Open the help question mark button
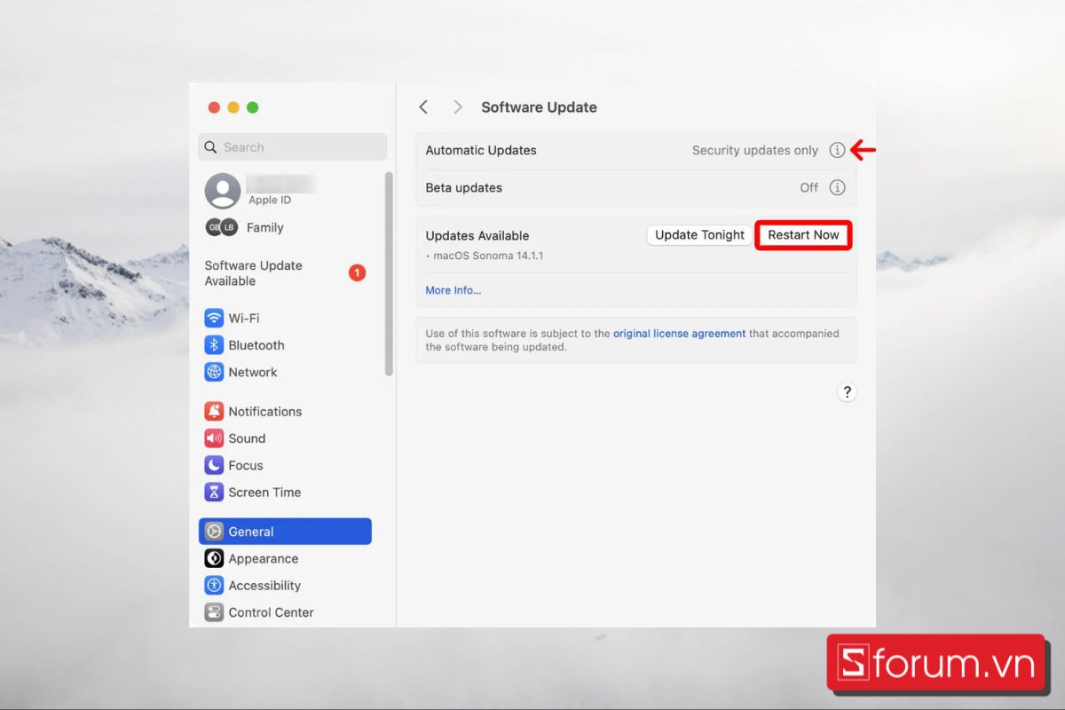Viewport: 1065px width, 710px height. click(847, 392)
